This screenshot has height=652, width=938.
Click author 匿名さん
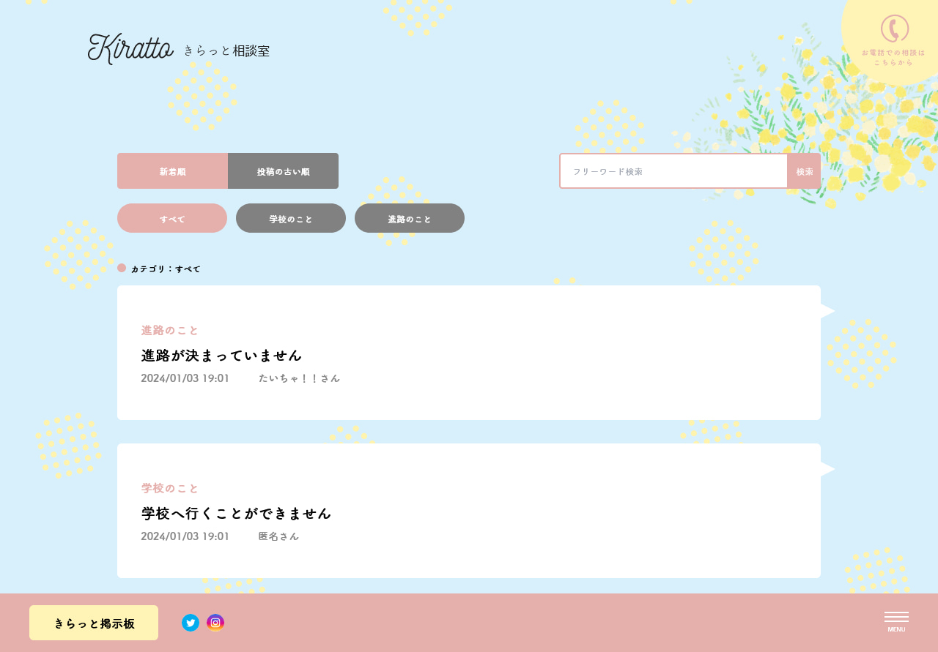[278, 536]
